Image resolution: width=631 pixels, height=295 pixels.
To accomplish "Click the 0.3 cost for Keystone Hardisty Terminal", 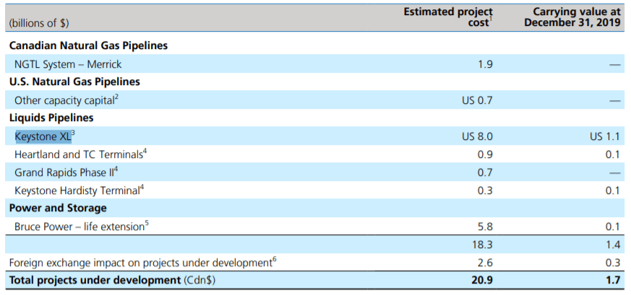I will pyautogui.click(x=485, y=190).
